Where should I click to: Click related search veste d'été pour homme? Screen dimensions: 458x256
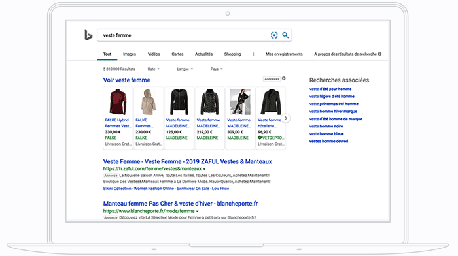click(x=330, y=89)
